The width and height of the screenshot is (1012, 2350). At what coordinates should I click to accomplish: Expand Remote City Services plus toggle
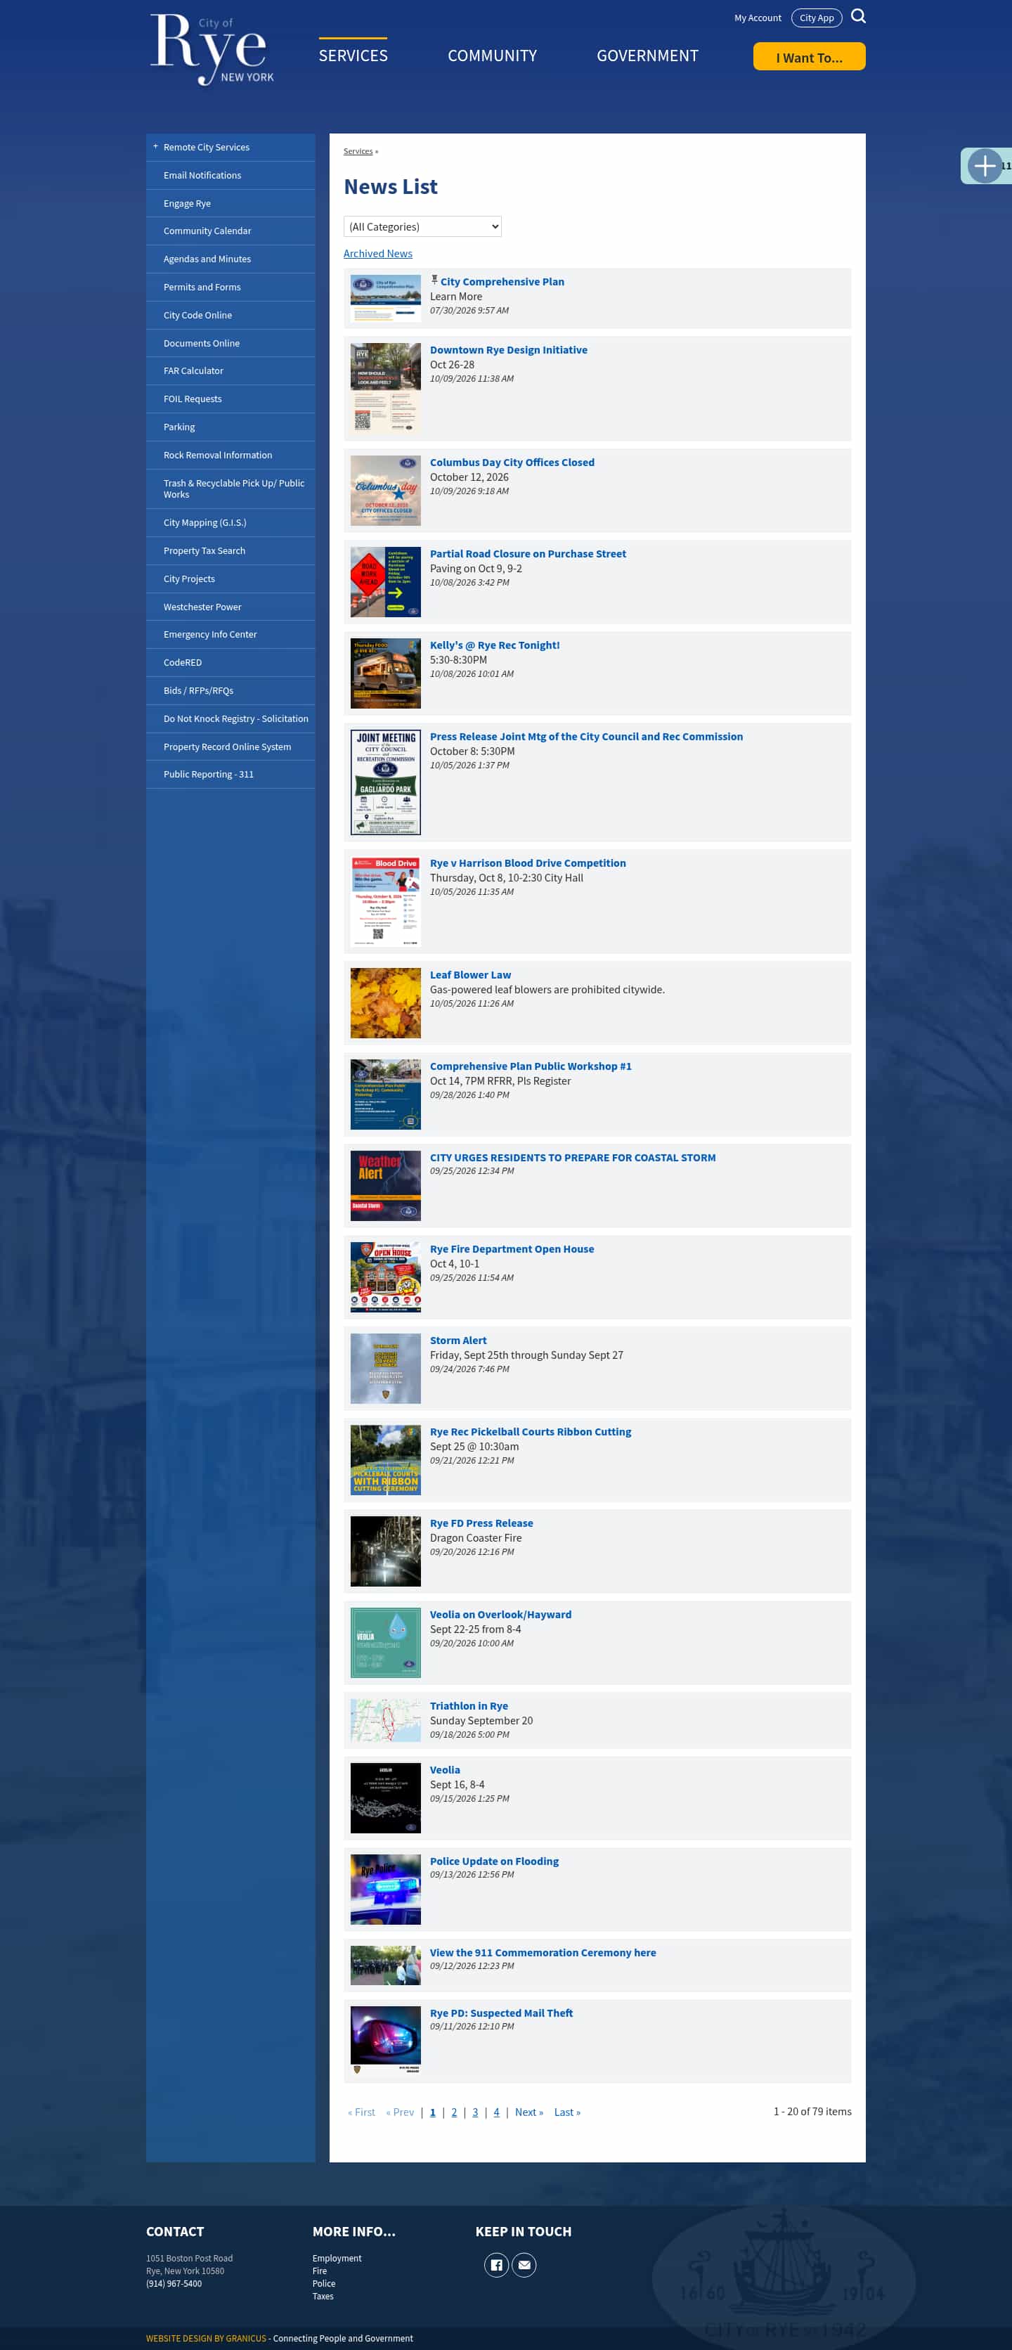click(x=156, y=147)
